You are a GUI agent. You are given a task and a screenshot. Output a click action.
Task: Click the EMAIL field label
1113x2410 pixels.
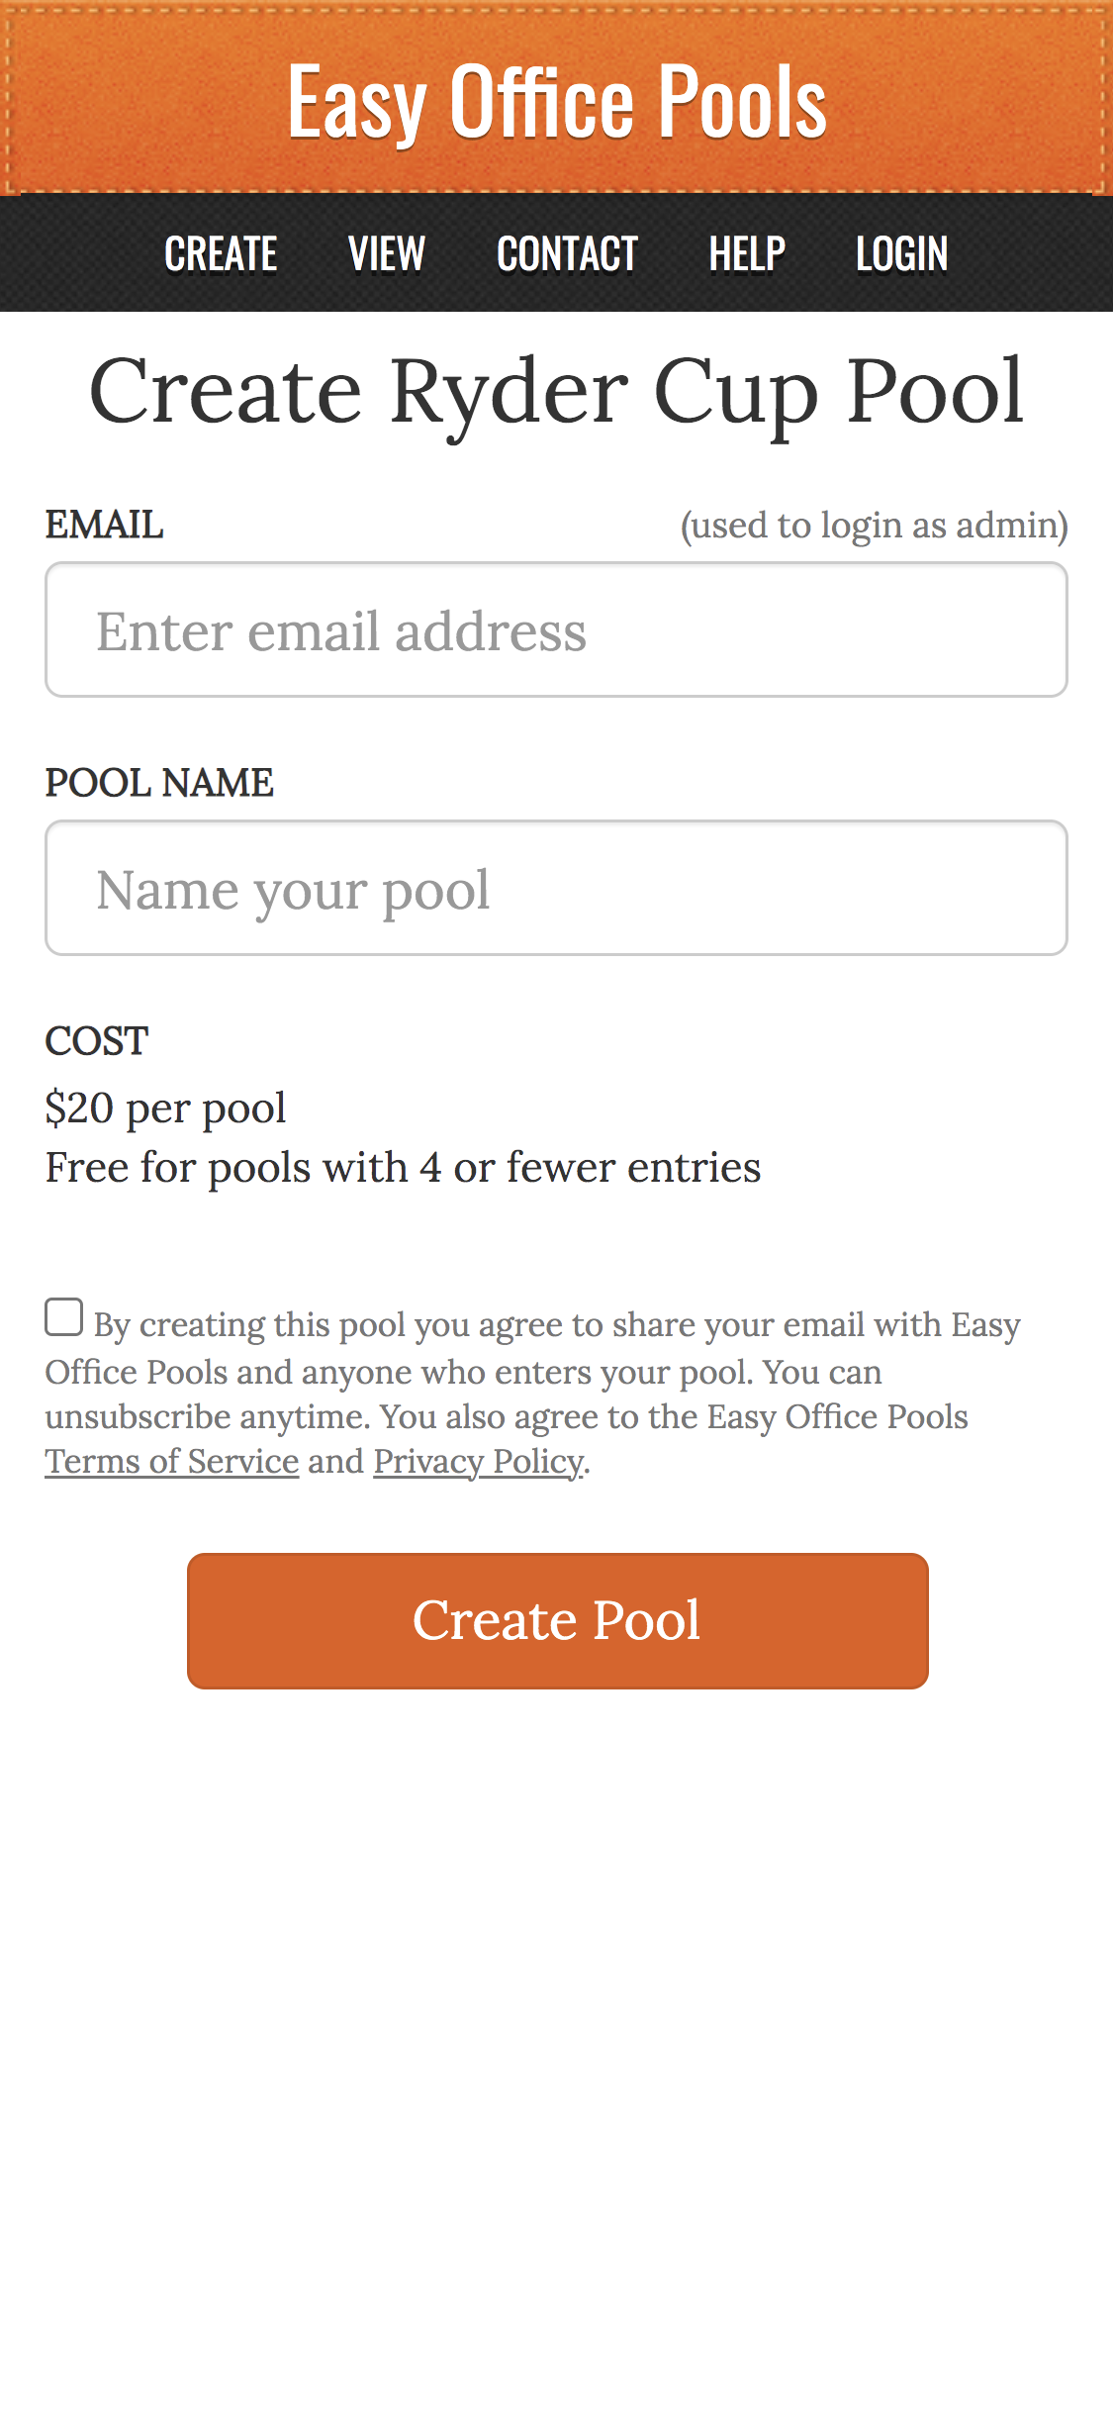[104, 525]
